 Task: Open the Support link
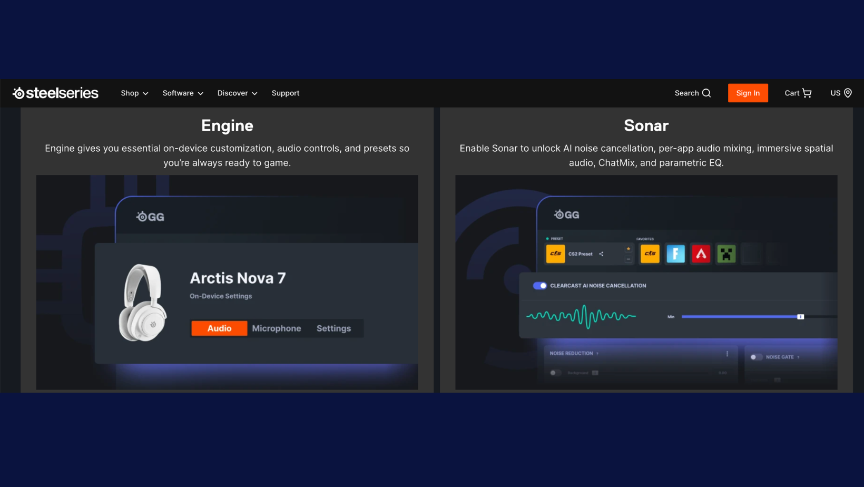286,93
